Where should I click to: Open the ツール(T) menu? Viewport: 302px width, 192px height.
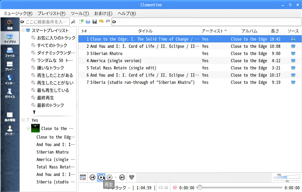coord(80,14)
